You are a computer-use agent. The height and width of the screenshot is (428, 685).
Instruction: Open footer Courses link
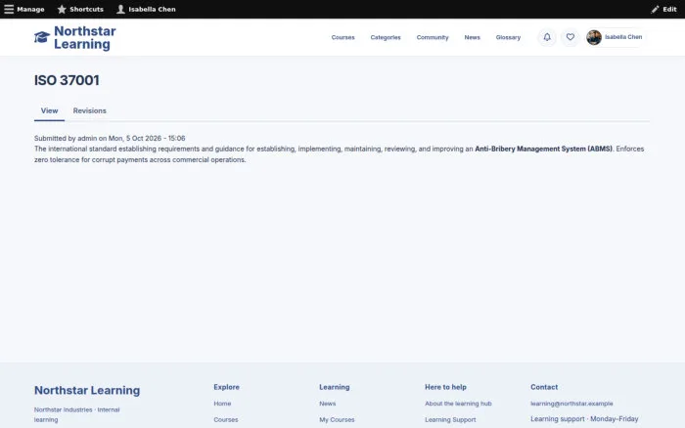[226, 420]
